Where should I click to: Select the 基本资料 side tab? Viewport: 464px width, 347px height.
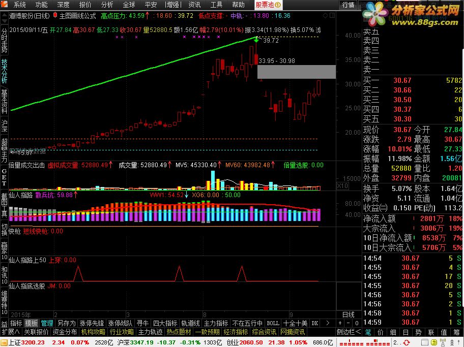click(4, 102)
